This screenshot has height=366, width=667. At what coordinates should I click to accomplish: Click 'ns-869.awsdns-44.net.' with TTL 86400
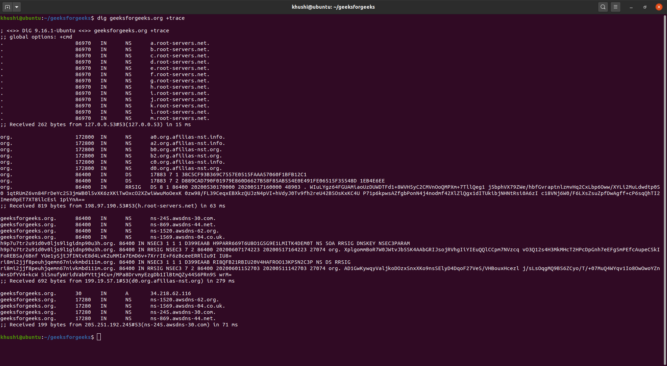[183, 225]
